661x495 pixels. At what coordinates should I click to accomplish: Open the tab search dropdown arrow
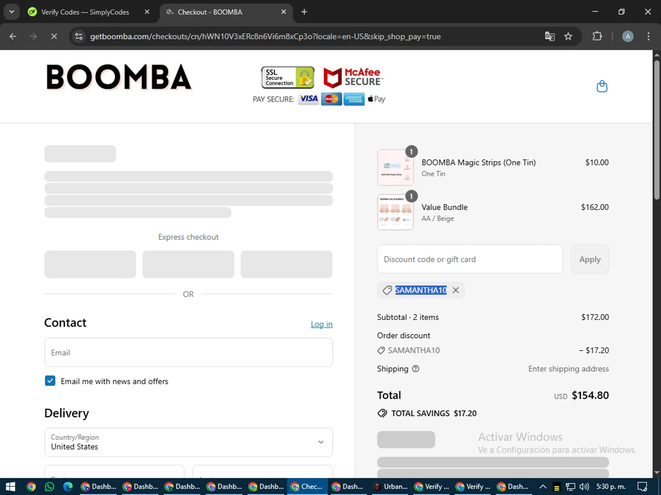point(11,12)
